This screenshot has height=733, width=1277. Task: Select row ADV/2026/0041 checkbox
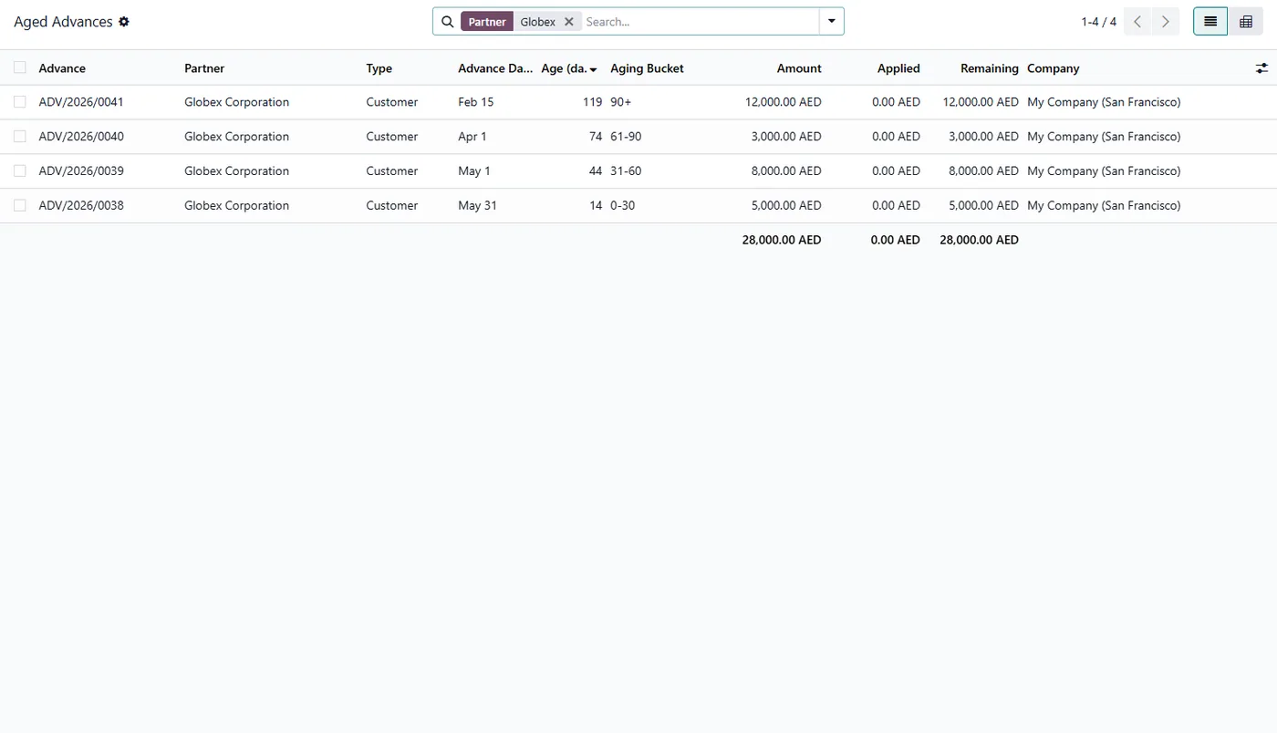tap(20, 102)
